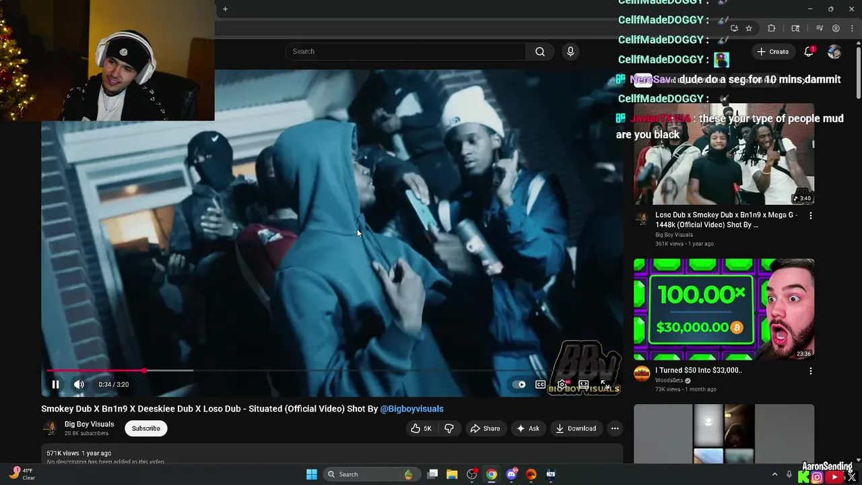Open the M26 game taskbar icon
Screen dimensions: 862x485
coord(551,474)
